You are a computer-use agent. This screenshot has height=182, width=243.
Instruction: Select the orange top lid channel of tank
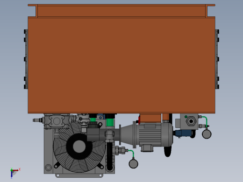[x=121, y=11]
